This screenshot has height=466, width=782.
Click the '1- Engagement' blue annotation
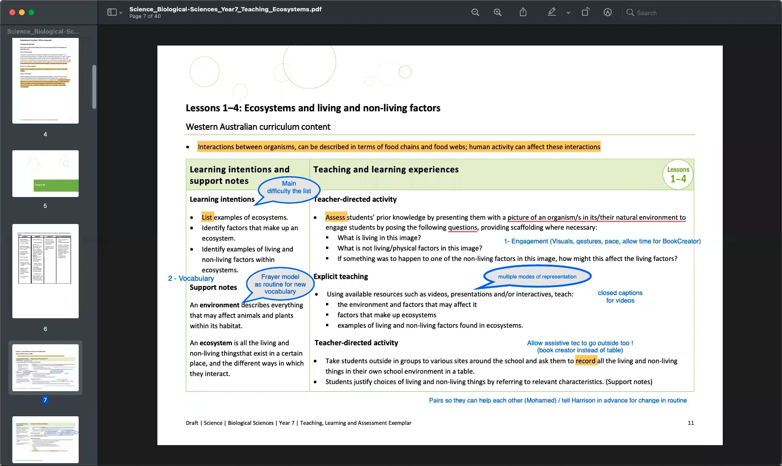[602, 241]
